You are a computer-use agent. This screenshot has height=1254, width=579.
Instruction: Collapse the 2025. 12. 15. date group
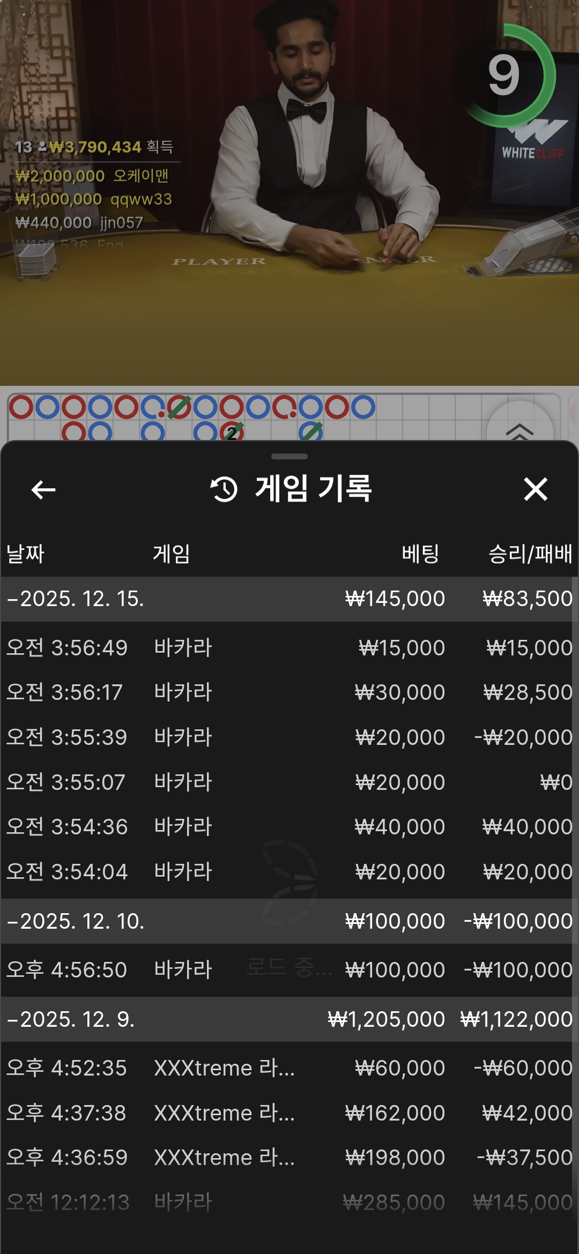(x=75, y=599)
